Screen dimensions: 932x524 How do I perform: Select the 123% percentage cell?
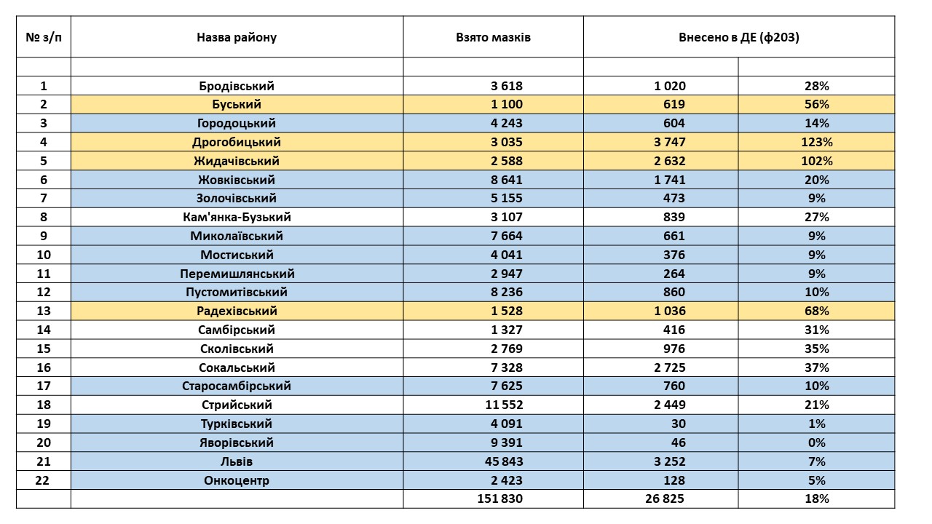[x=816, y=142]
